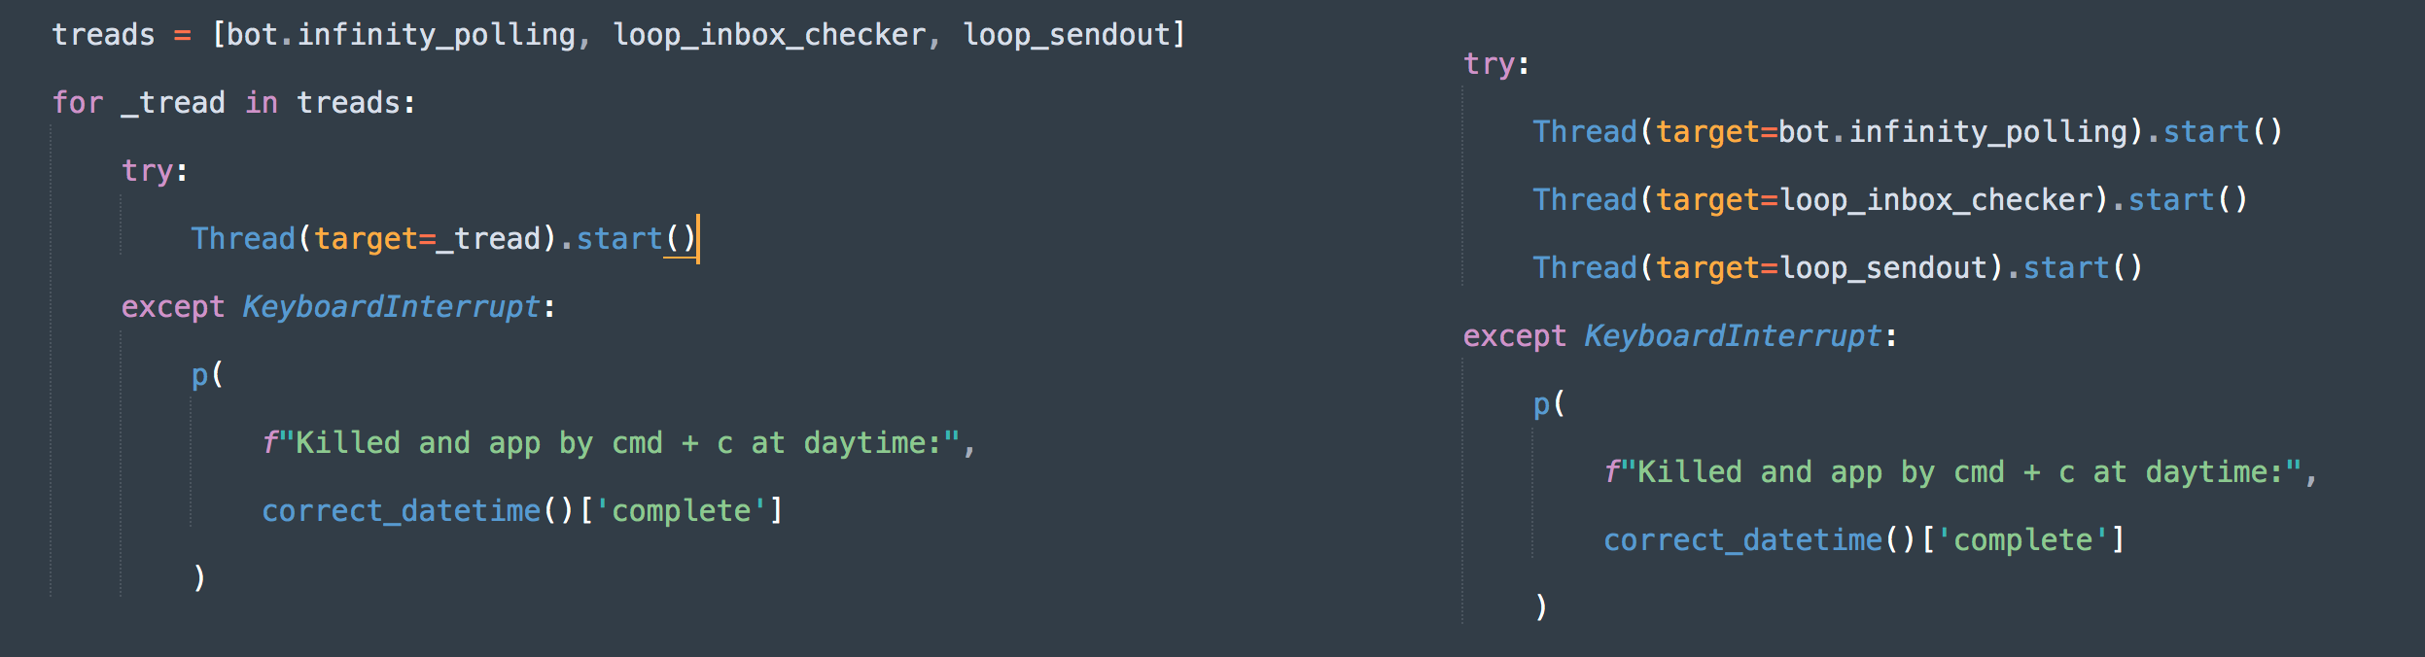Place cursor after start() in the left pane
This screenshot has width=2425, height=657.
point(698,239)
